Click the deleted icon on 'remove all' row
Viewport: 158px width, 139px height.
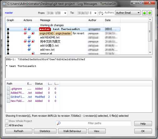click(33, 53)
